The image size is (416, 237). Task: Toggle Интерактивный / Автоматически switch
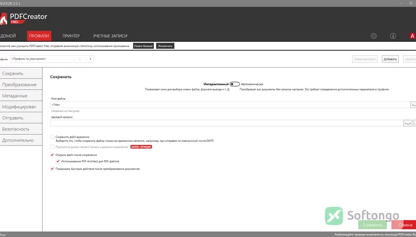pos(235,84)
